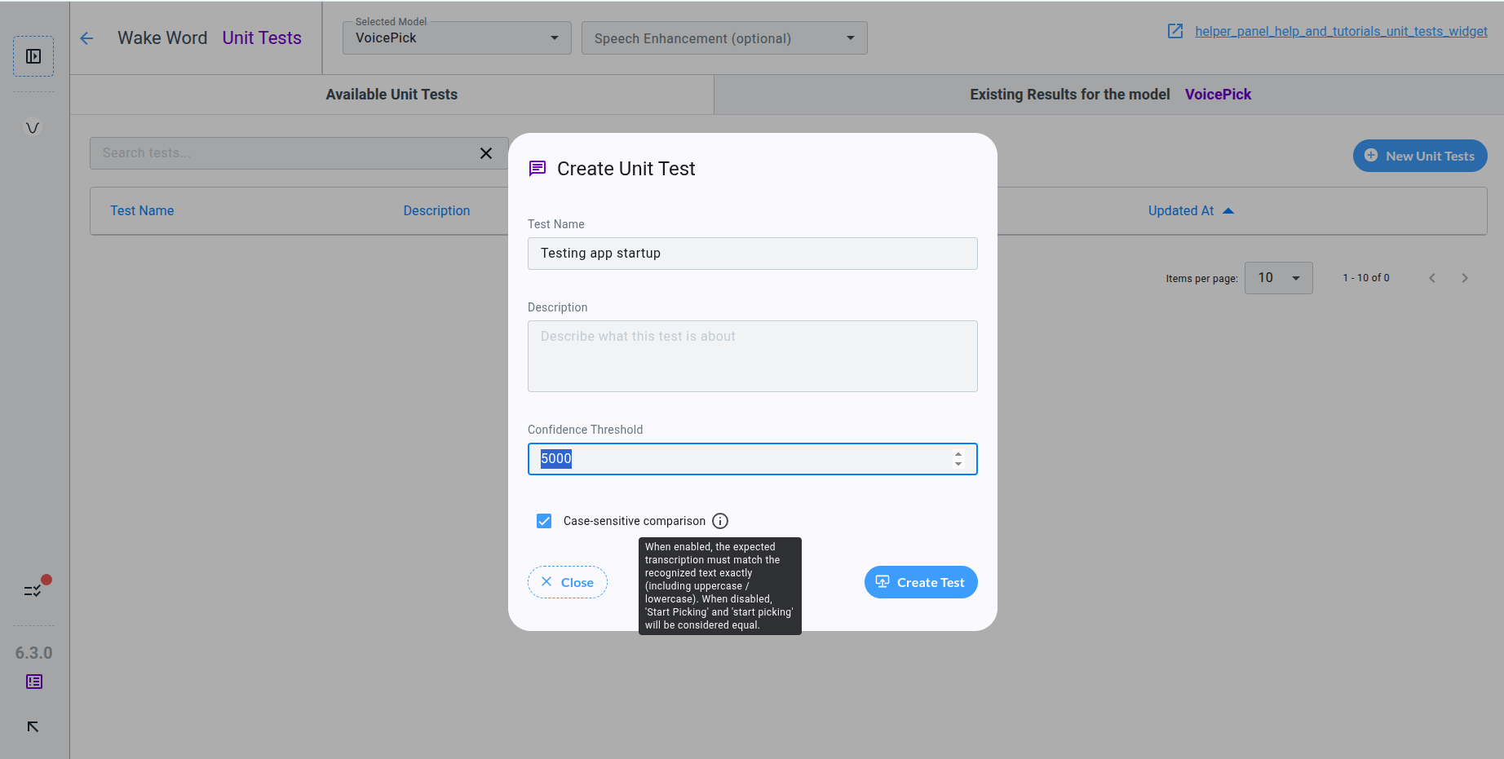Clear the search tests field with X
This screenshot has height=759, width=1504.
point(486,153)
